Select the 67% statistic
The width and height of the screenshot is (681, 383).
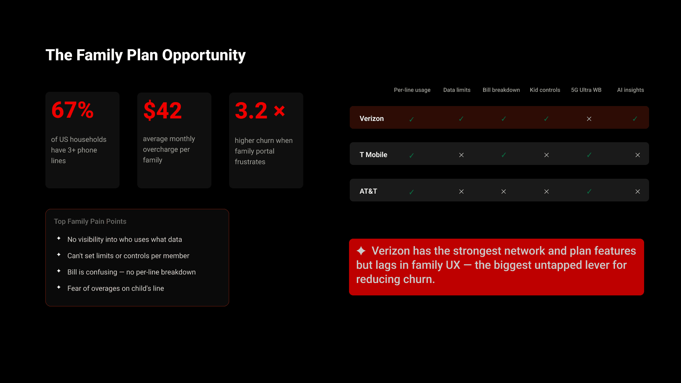pos(72,110)
